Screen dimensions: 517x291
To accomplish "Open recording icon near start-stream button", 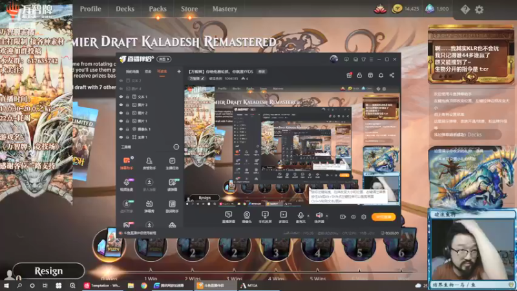I will (343, 217).
